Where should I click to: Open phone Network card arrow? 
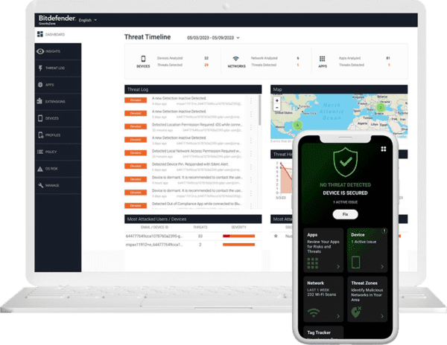[x=338, y=316]
